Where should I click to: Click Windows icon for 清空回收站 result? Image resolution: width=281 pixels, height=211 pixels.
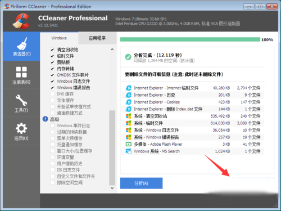tap(129, 116)
